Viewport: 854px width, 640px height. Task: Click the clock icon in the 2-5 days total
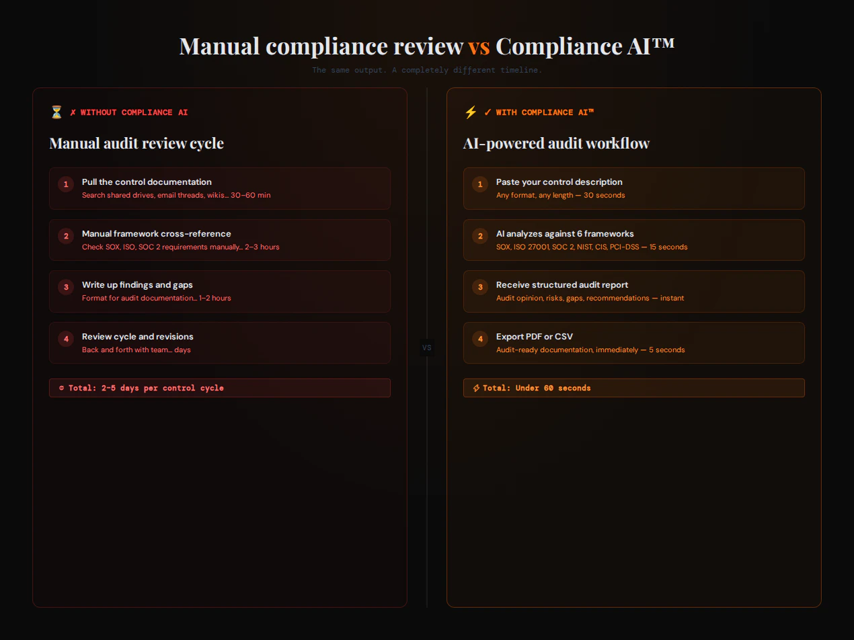point(62,388)
